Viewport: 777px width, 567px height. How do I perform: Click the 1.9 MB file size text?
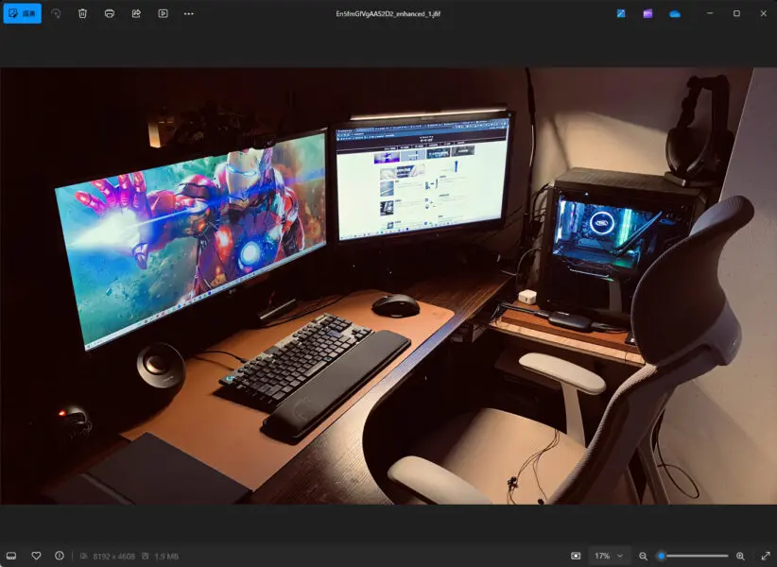pos(166,556)
